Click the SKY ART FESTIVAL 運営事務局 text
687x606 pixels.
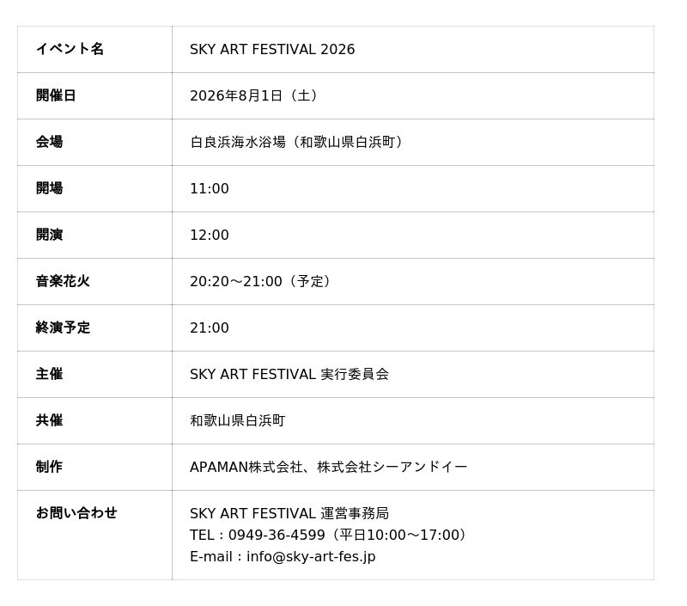tap(289, 513)
